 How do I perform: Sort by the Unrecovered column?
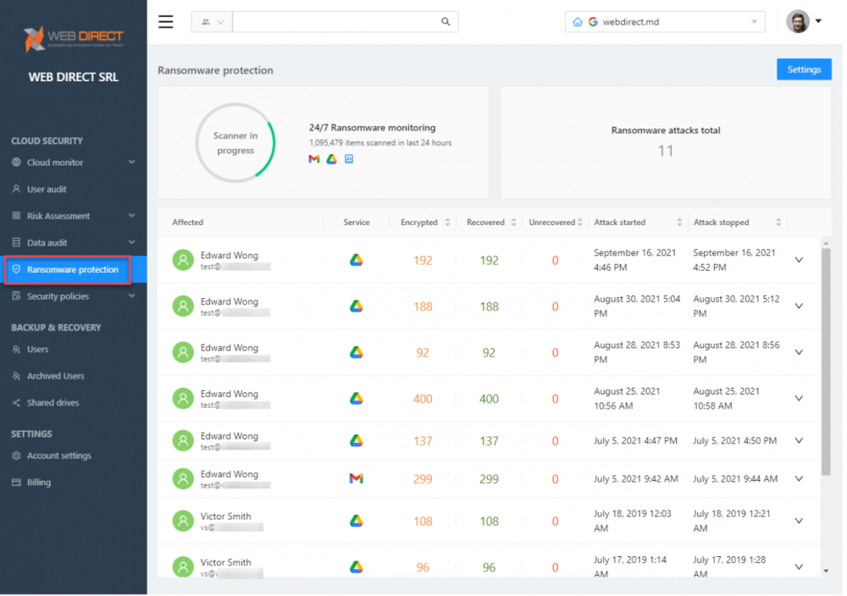click(580, 222)
